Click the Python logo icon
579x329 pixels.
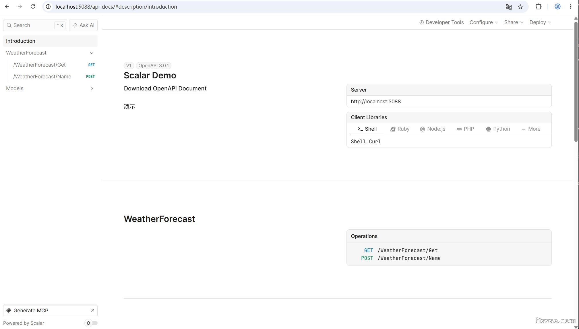[x=488, y=129]
